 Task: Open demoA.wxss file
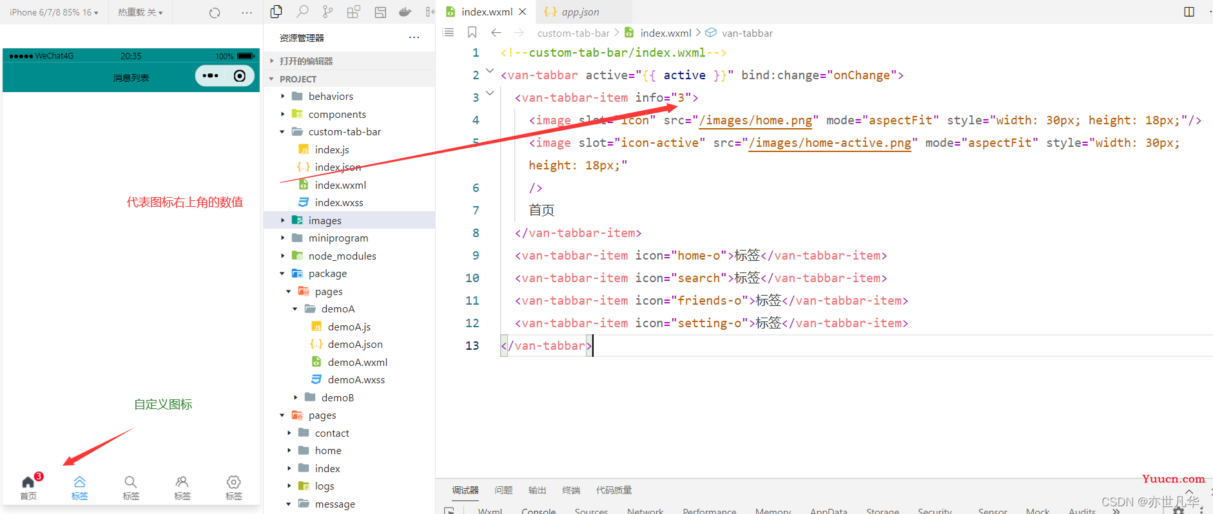click(356, 379)
